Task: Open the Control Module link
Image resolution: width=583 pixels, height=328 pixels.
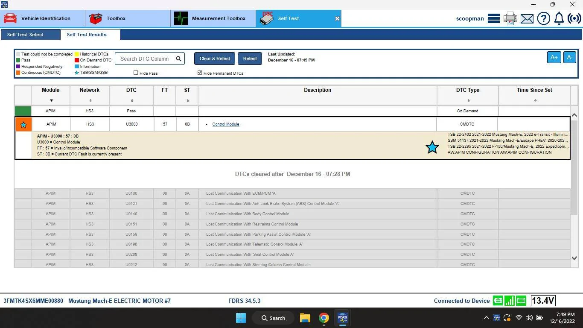Action: 226,124
